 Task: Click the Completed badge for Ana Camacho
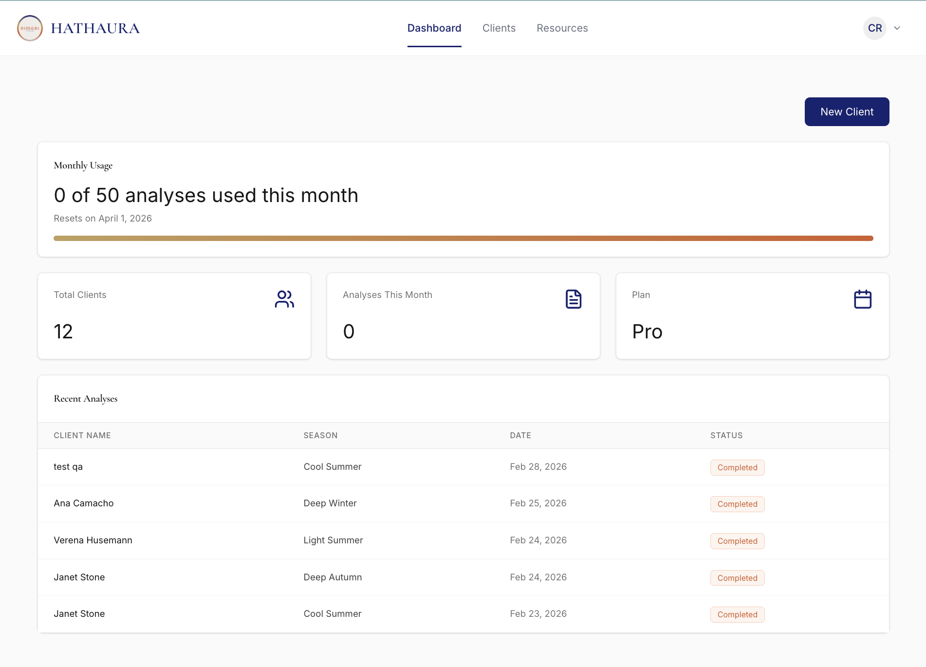coord(737,504)
